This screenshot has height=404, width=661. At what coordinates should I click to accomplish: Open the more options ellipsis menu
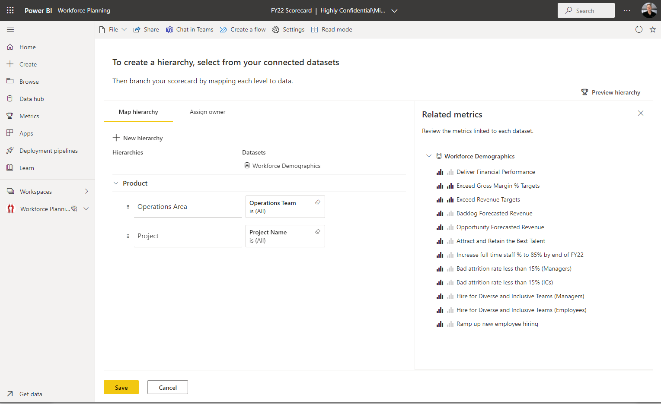[626, 10]
